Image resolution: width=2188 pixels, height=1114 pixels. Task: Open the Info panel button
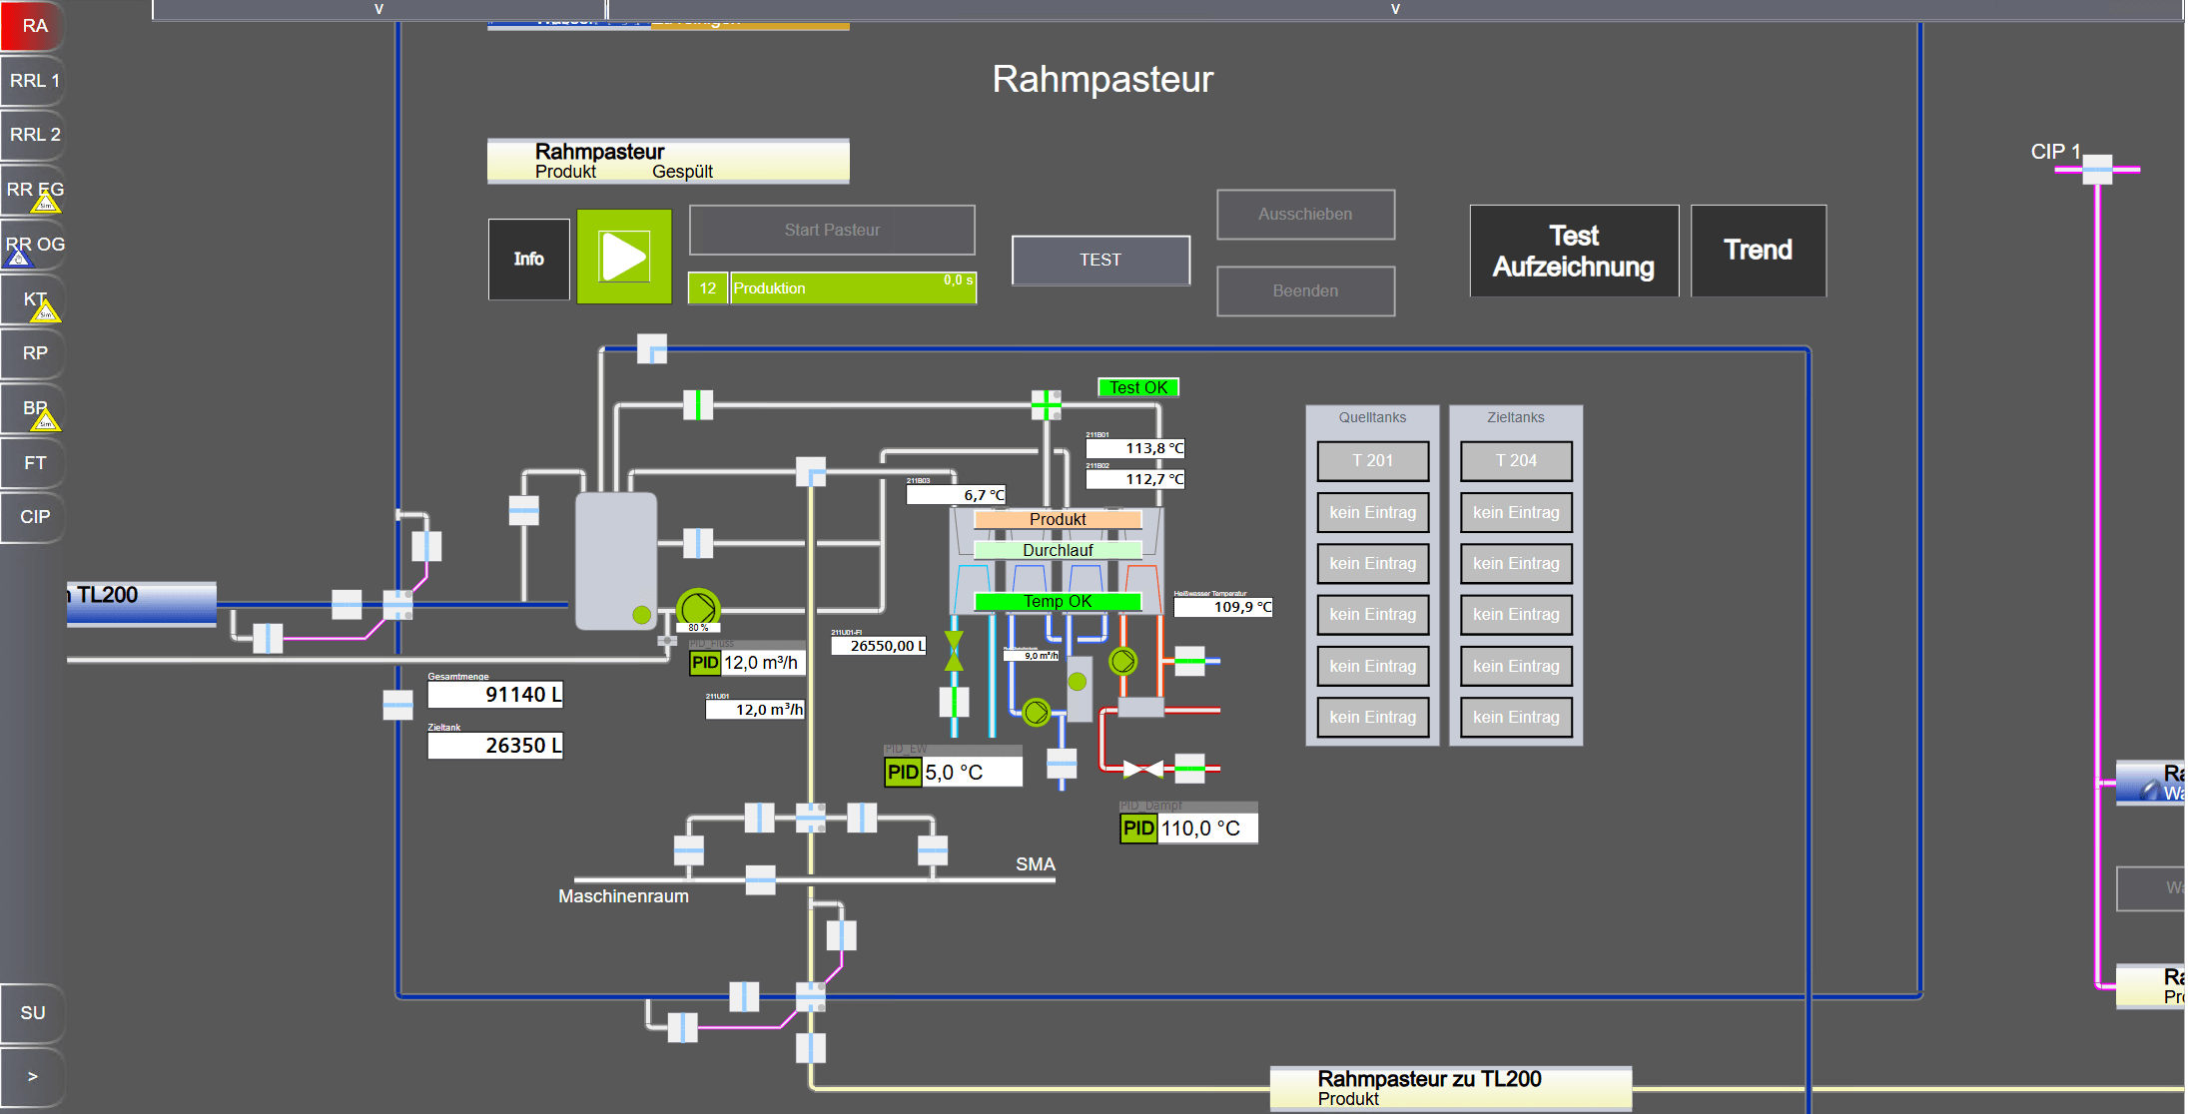(x=528, y=259)
